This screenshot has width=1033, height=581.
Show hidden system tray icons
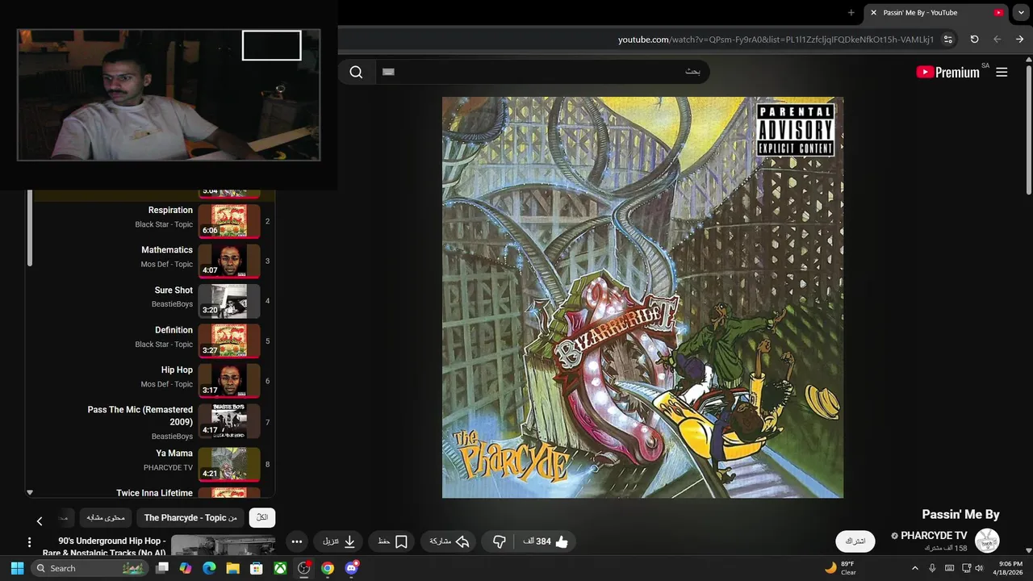tap(914, 568)
